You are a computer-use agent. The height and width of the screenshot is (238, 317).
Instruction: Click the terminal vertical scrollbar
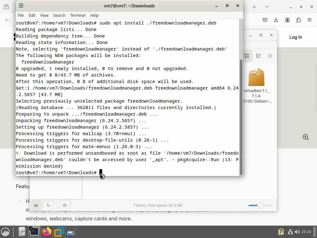[x=241, y=117]
